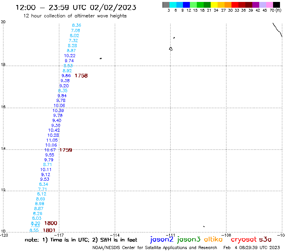The height and width of the screenshot is (251, 285).
Task: Click the purple swatch in the color scale
Action: 256,5
